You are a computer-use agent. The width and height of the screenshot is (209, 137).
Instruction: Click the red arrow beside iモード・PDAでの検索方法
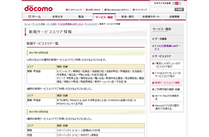click(x=153, y=96)
